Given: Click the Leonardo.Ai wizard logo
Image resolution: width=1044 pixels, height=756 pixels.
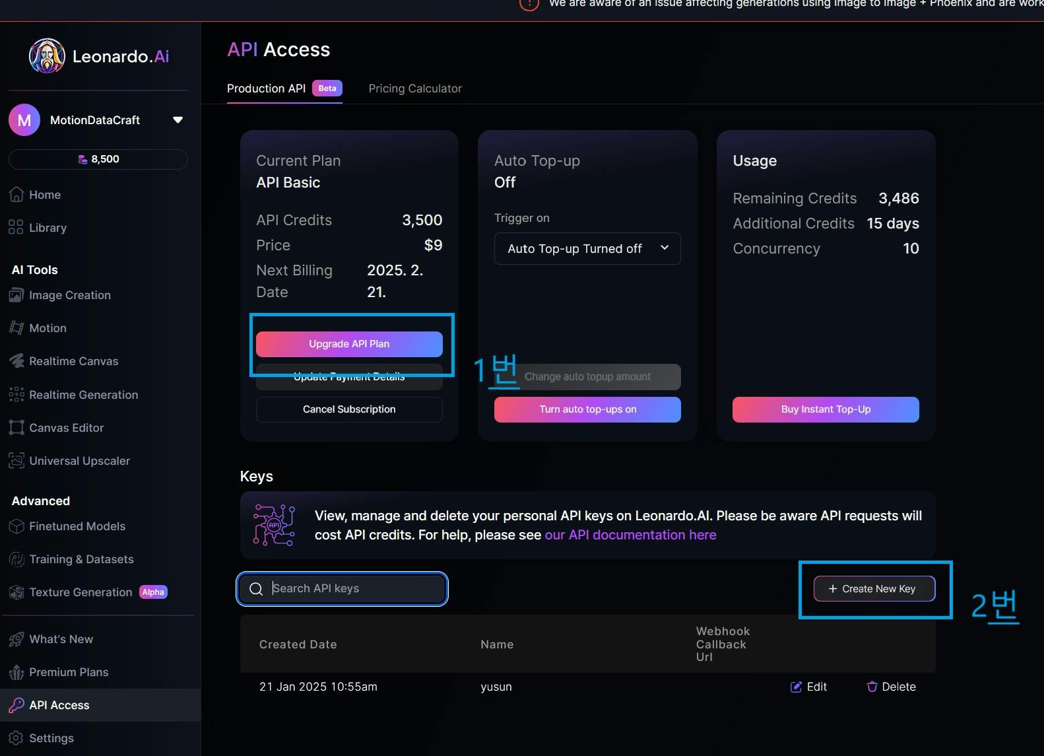Looking at the screenshot, I should pyautogui.click(x=47, y=56).
